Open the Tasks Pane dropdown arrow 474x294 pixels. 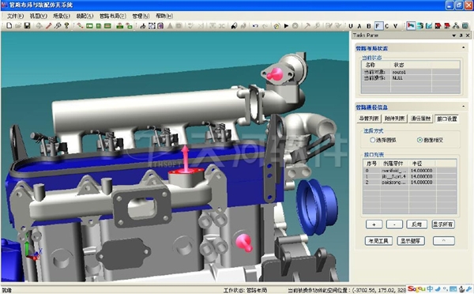453,36
